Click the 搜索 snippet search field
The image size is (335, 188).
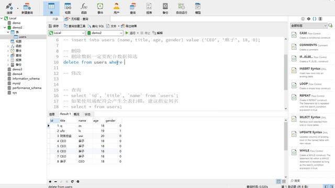tap(311, 181)
